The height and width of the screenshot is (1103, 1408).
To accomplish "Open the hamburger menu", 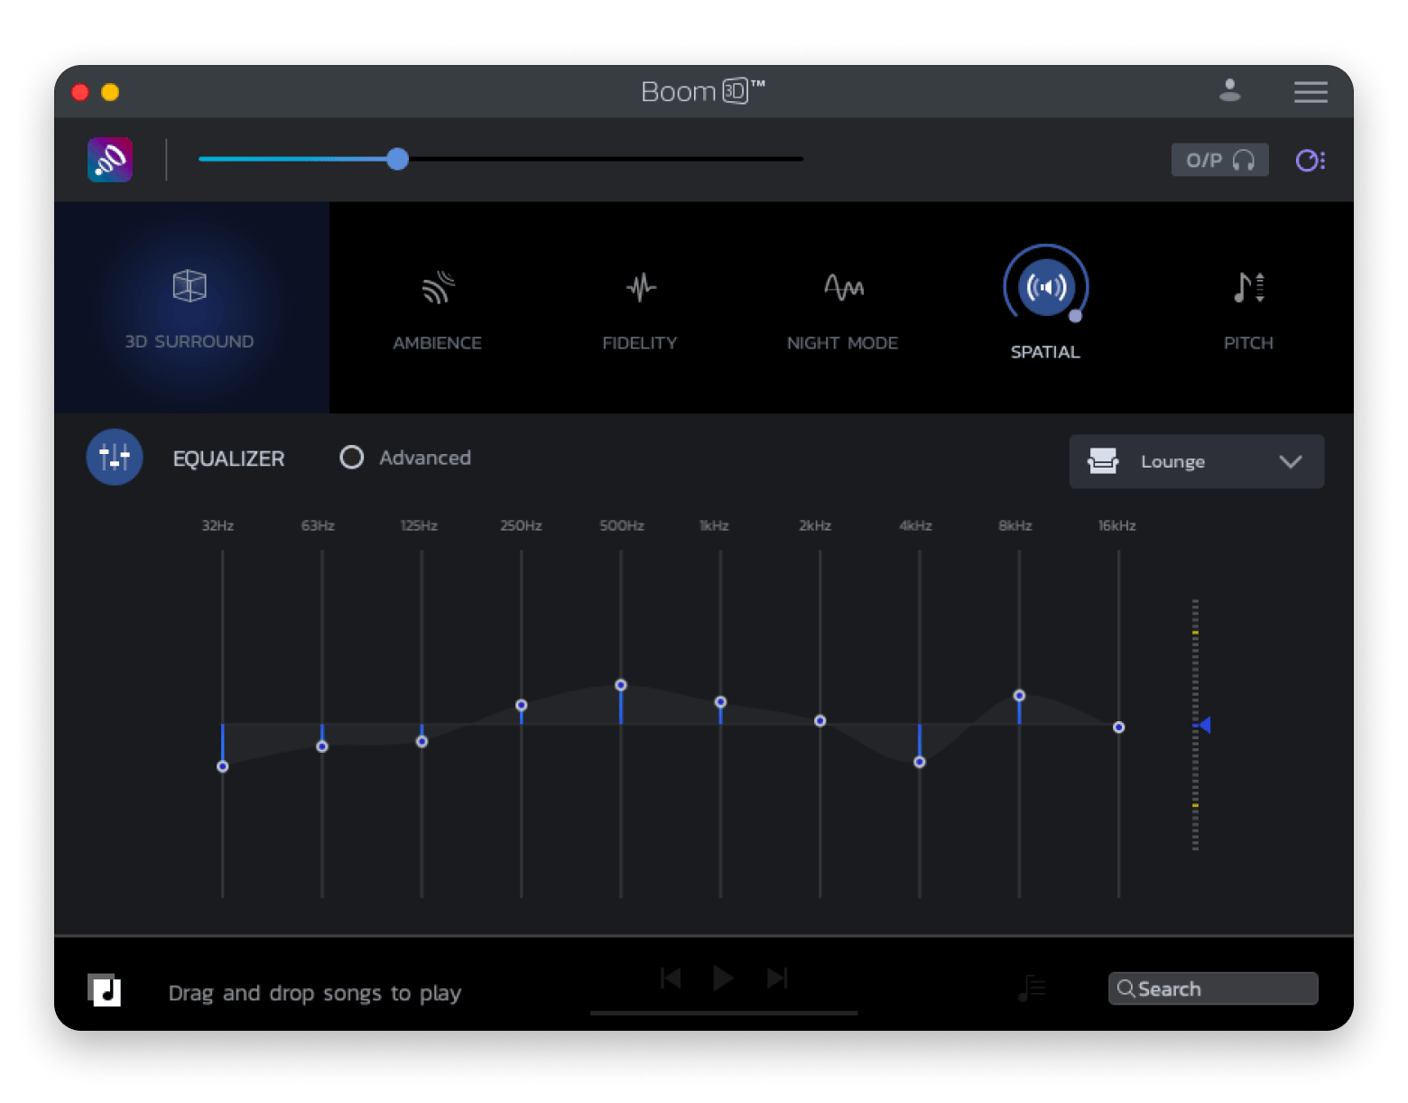I will point(1310,92).
